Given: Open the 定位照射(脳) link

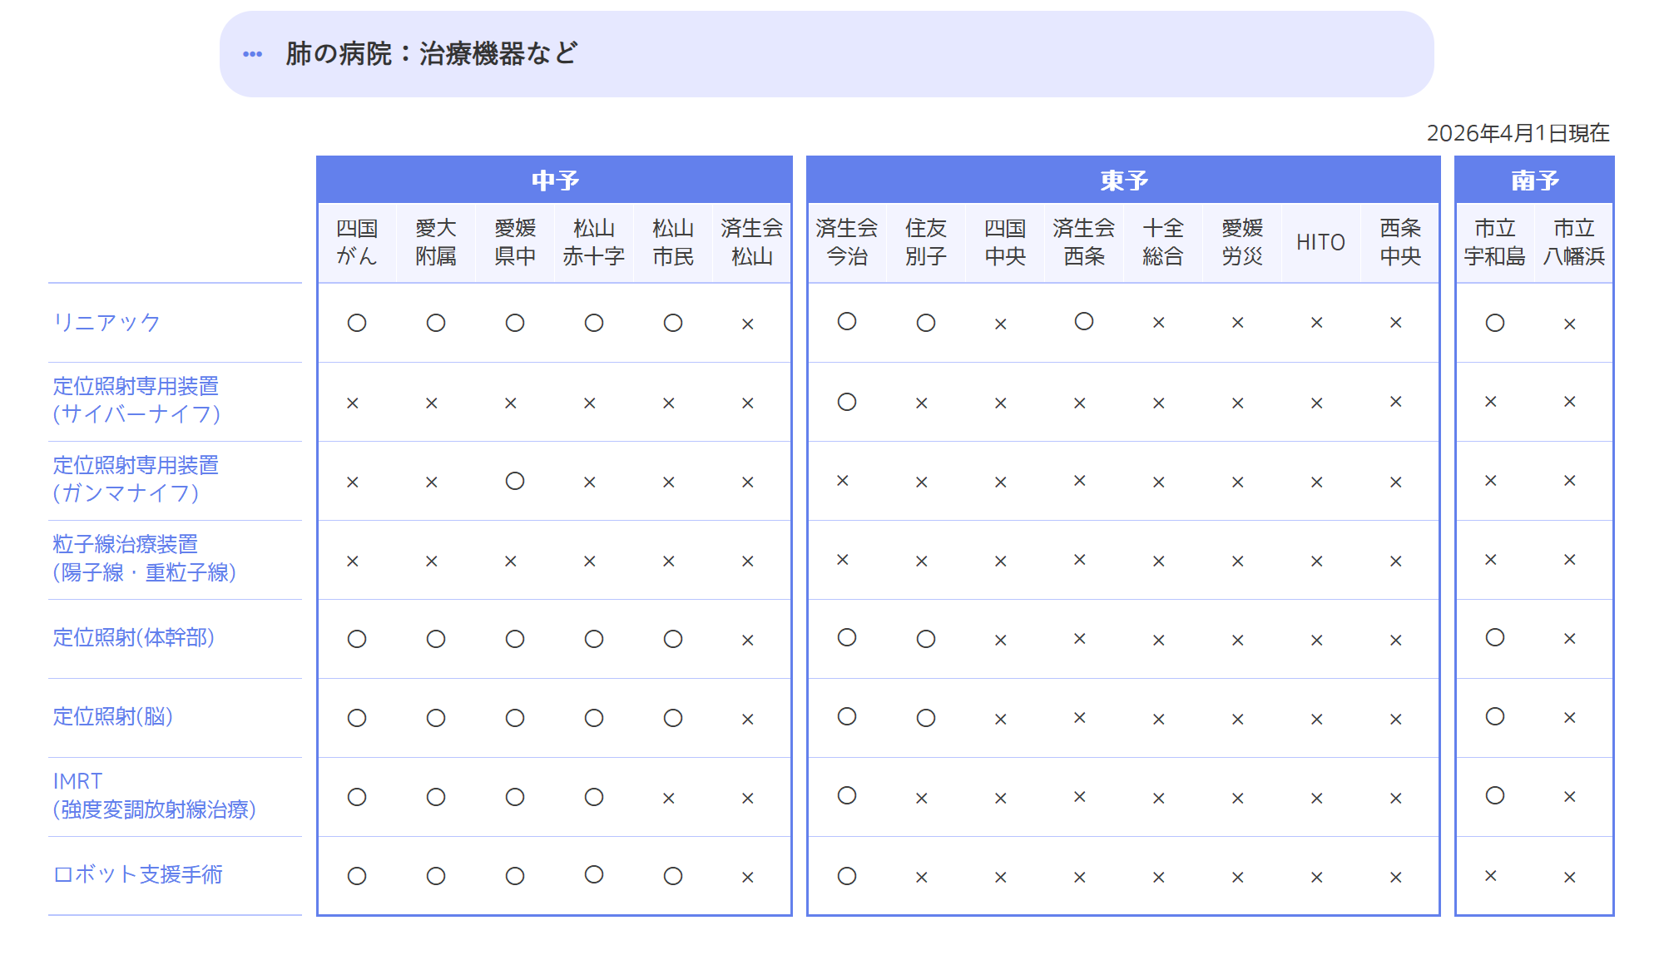Looking at the screenshot, I should (113, 716).
